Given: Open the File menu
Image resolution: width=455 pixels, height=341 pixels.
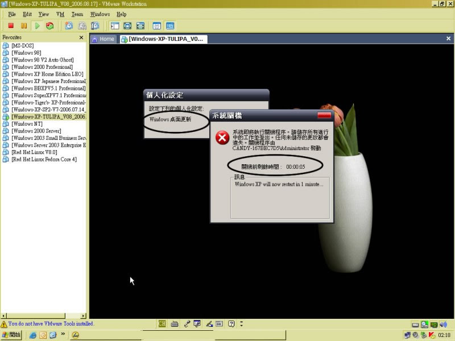Looking at the screenshot, I should pos(12,14).
